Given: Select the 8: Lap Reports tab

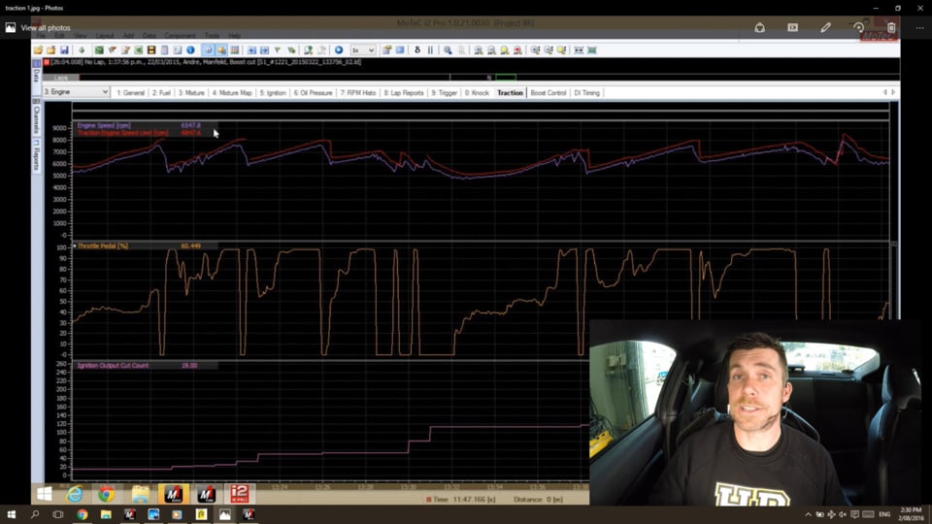Looking at the screenshot, I should (404, 93).
